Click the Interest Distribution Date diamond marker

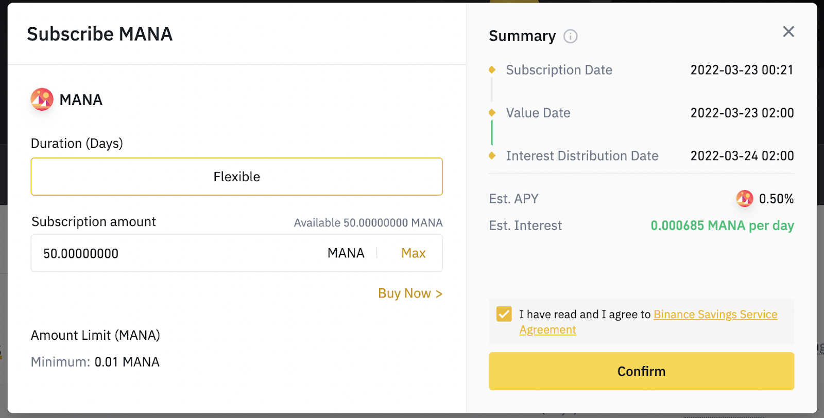click(x=492, y=155)
